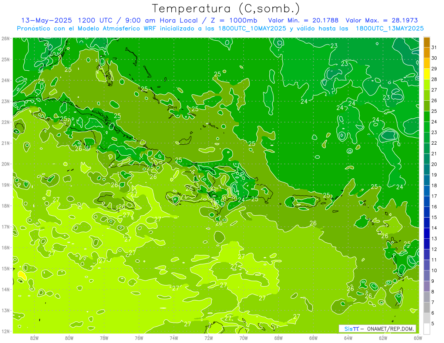Screen dimensions: 444x343
Task: Click the '62W' longitude axis label
Action: (x=383, y=337)
